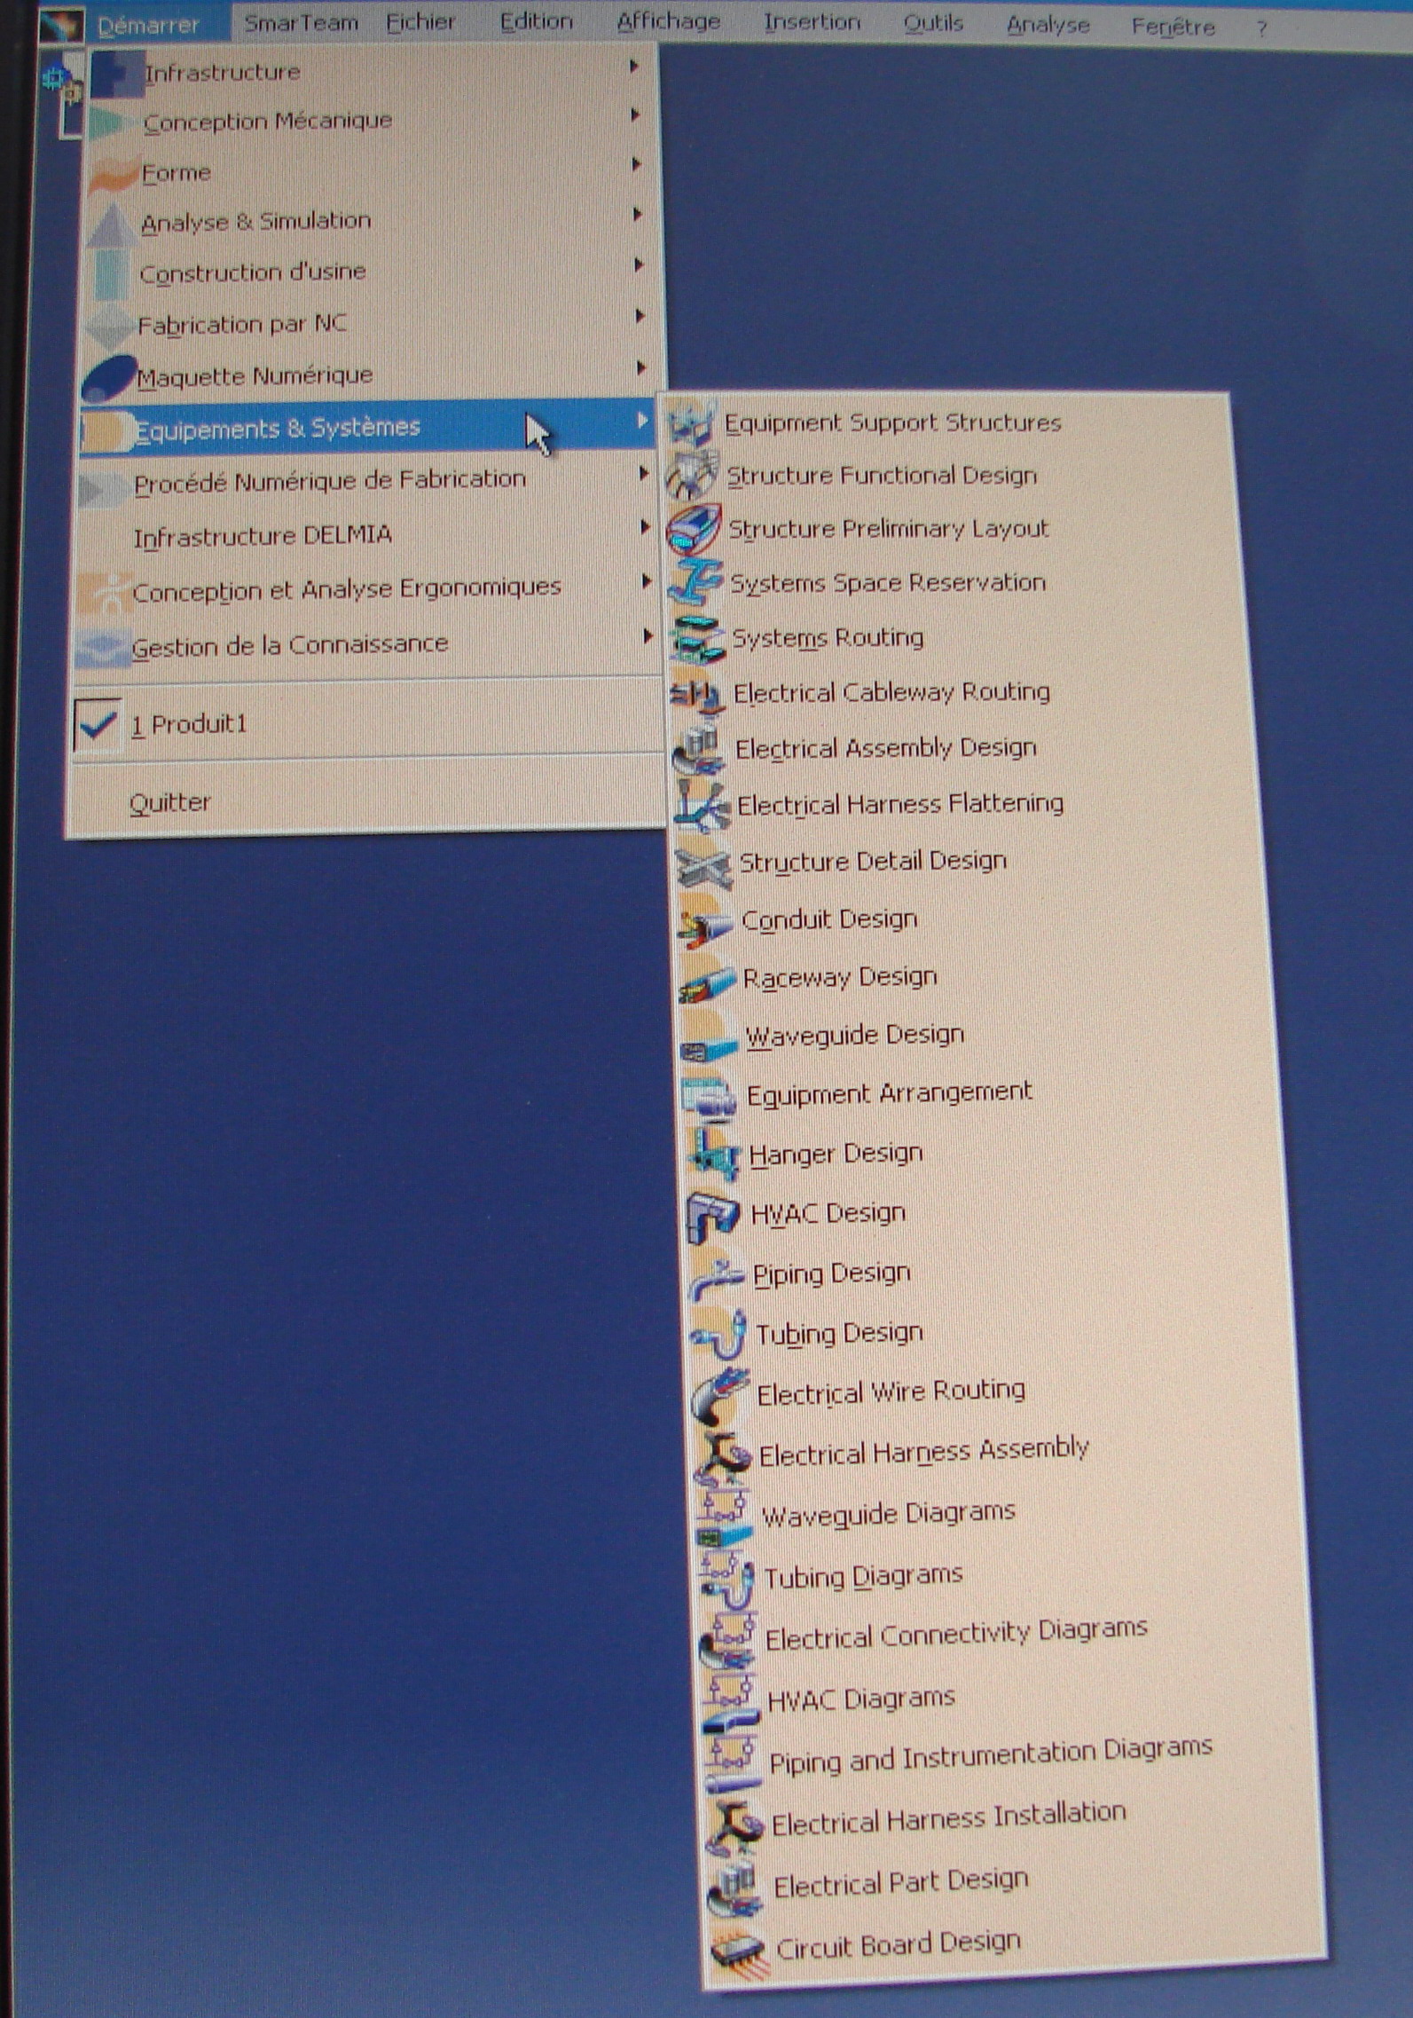Image resolution: width=1413 pixels, height=2018 pixels.
Task: Click the HVAC Design duct icon
Action: click(x=712, y=1215)
